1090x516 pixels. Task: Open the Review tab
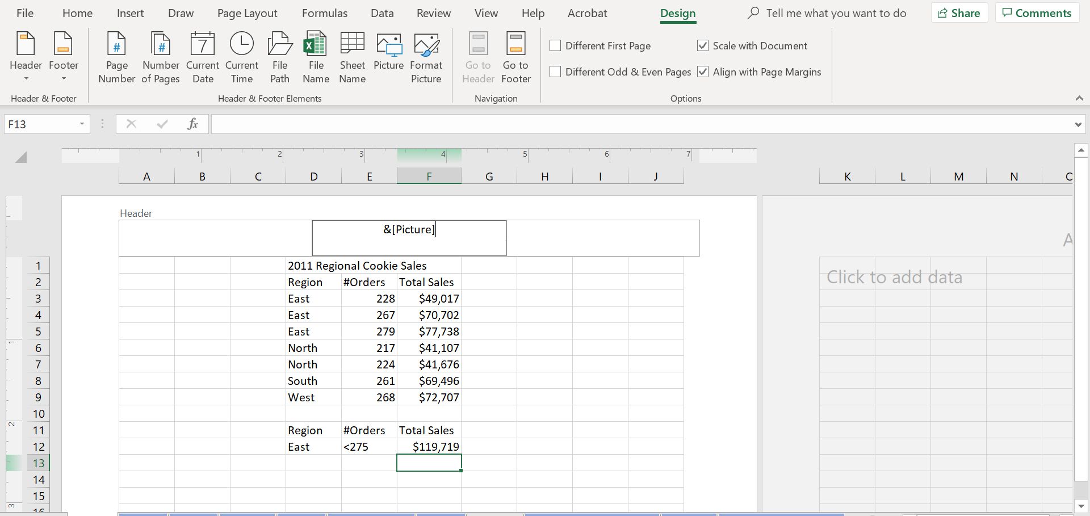(434, 13)
